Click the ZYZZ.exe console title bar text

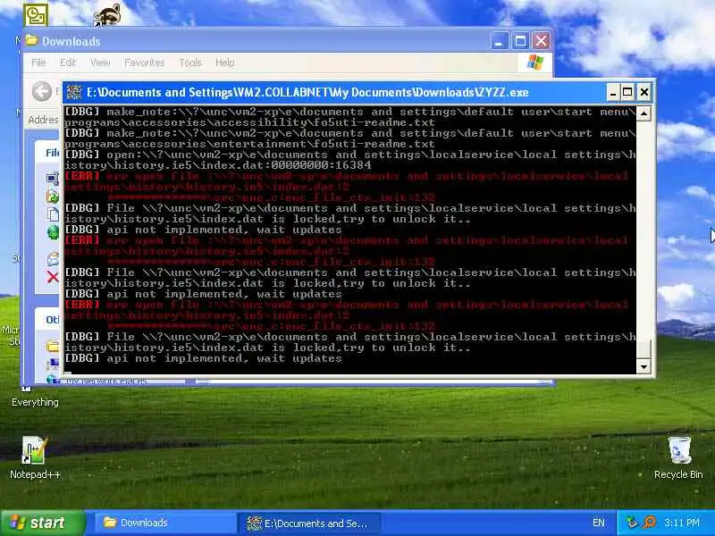(307, 93)
